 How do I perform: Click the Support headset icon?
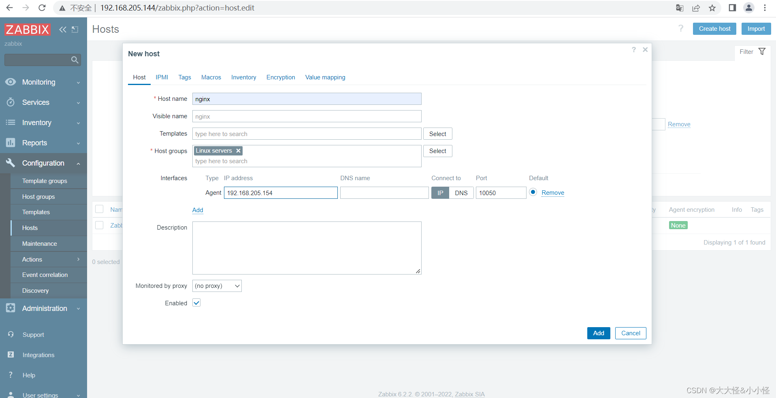(11, 334)
